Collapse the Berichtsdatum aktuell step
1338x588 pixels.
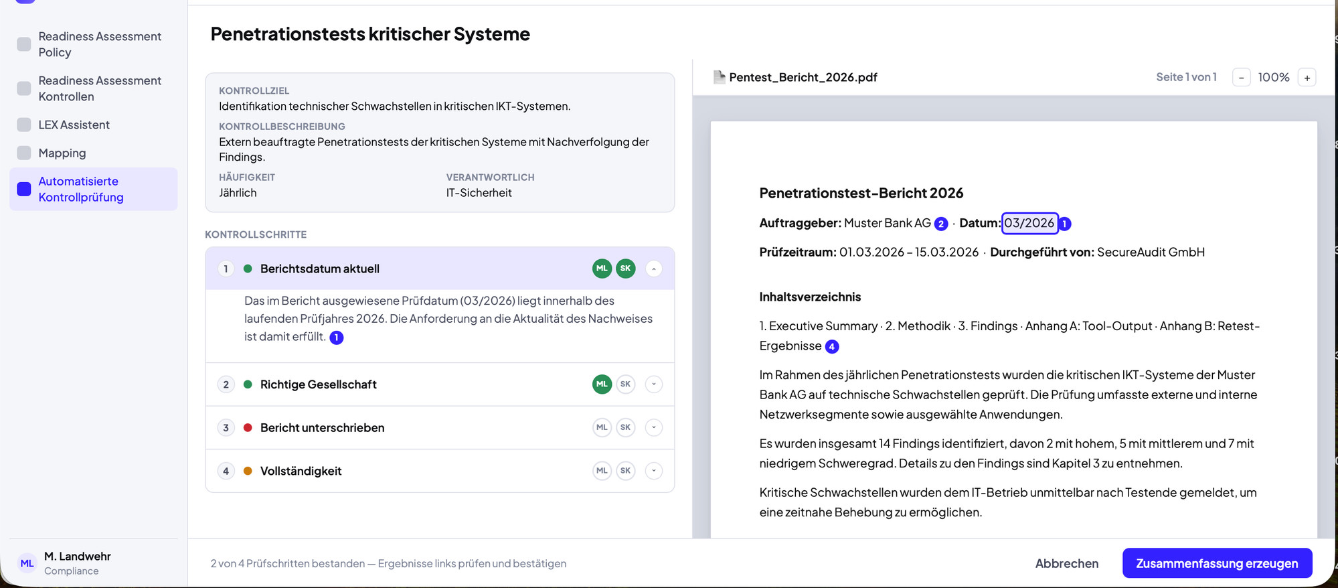(654, 269)
